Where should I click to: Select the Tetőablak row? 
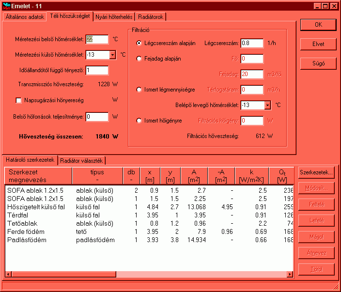149,224
